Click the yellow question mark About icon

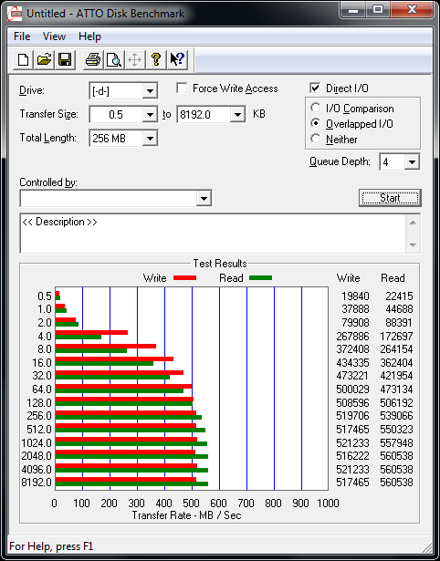(156, 59)
